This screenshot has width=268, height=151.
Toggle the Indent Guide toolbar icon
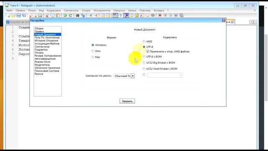[126, 16]
